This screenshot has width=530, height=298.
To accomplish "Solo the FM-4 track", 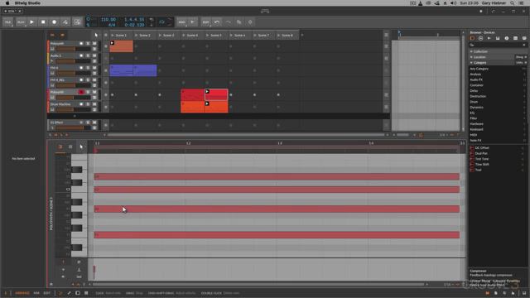I will (x=88, y=68).
